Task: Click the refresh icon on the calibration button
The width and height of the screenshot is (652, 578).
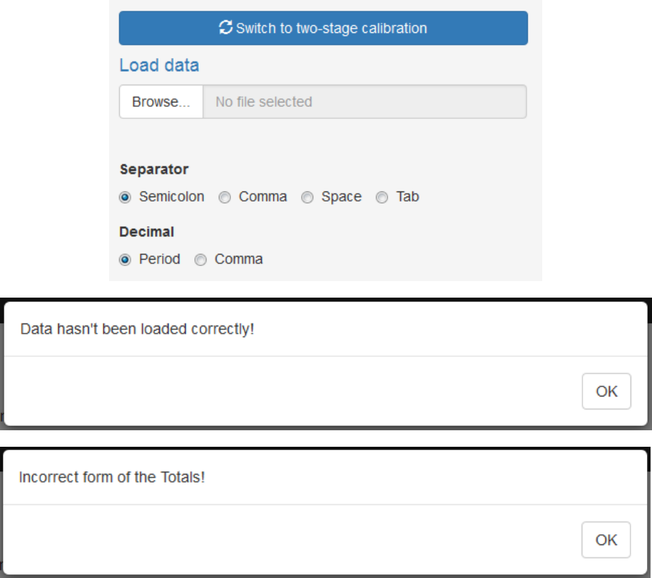Action: [226, 28]
